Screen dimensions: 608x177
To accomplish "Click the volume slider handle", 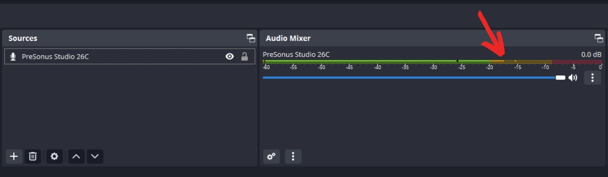I will pos(560,78).
